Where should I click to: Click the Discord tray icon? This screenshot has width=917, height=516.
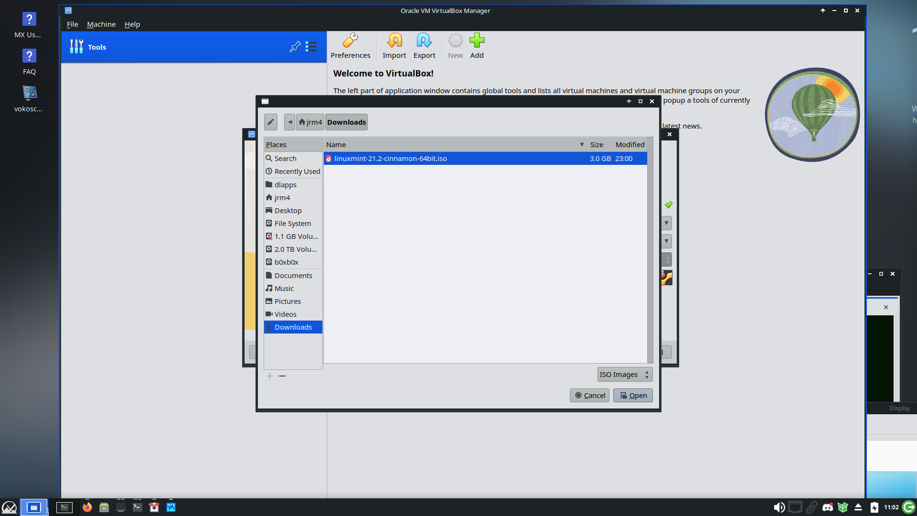(828, 507)
